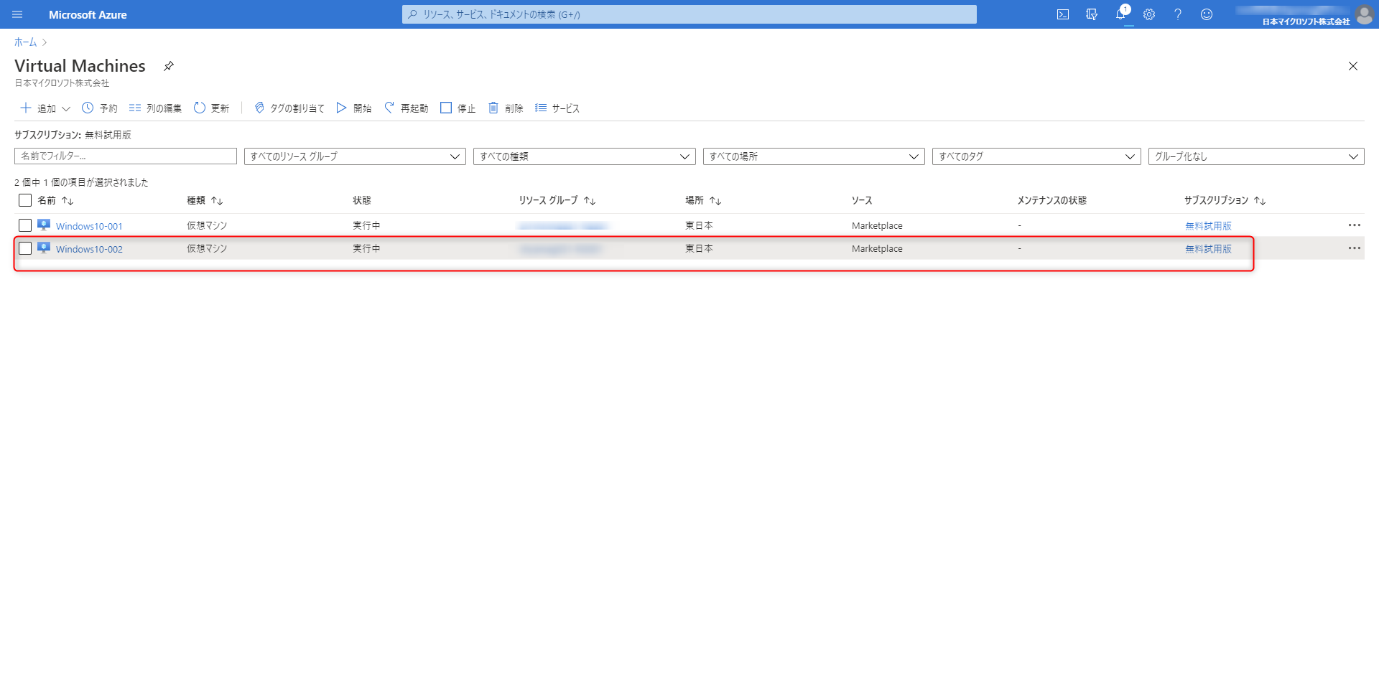The width and height of the screenshot is (1379, 696).
Task: Click the Microsoft Azure logo text
Action: coord(88,14)
